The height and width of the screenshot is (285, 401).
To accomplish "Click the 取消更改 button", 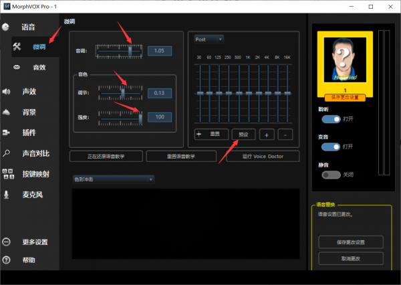I will coord(351,258).
